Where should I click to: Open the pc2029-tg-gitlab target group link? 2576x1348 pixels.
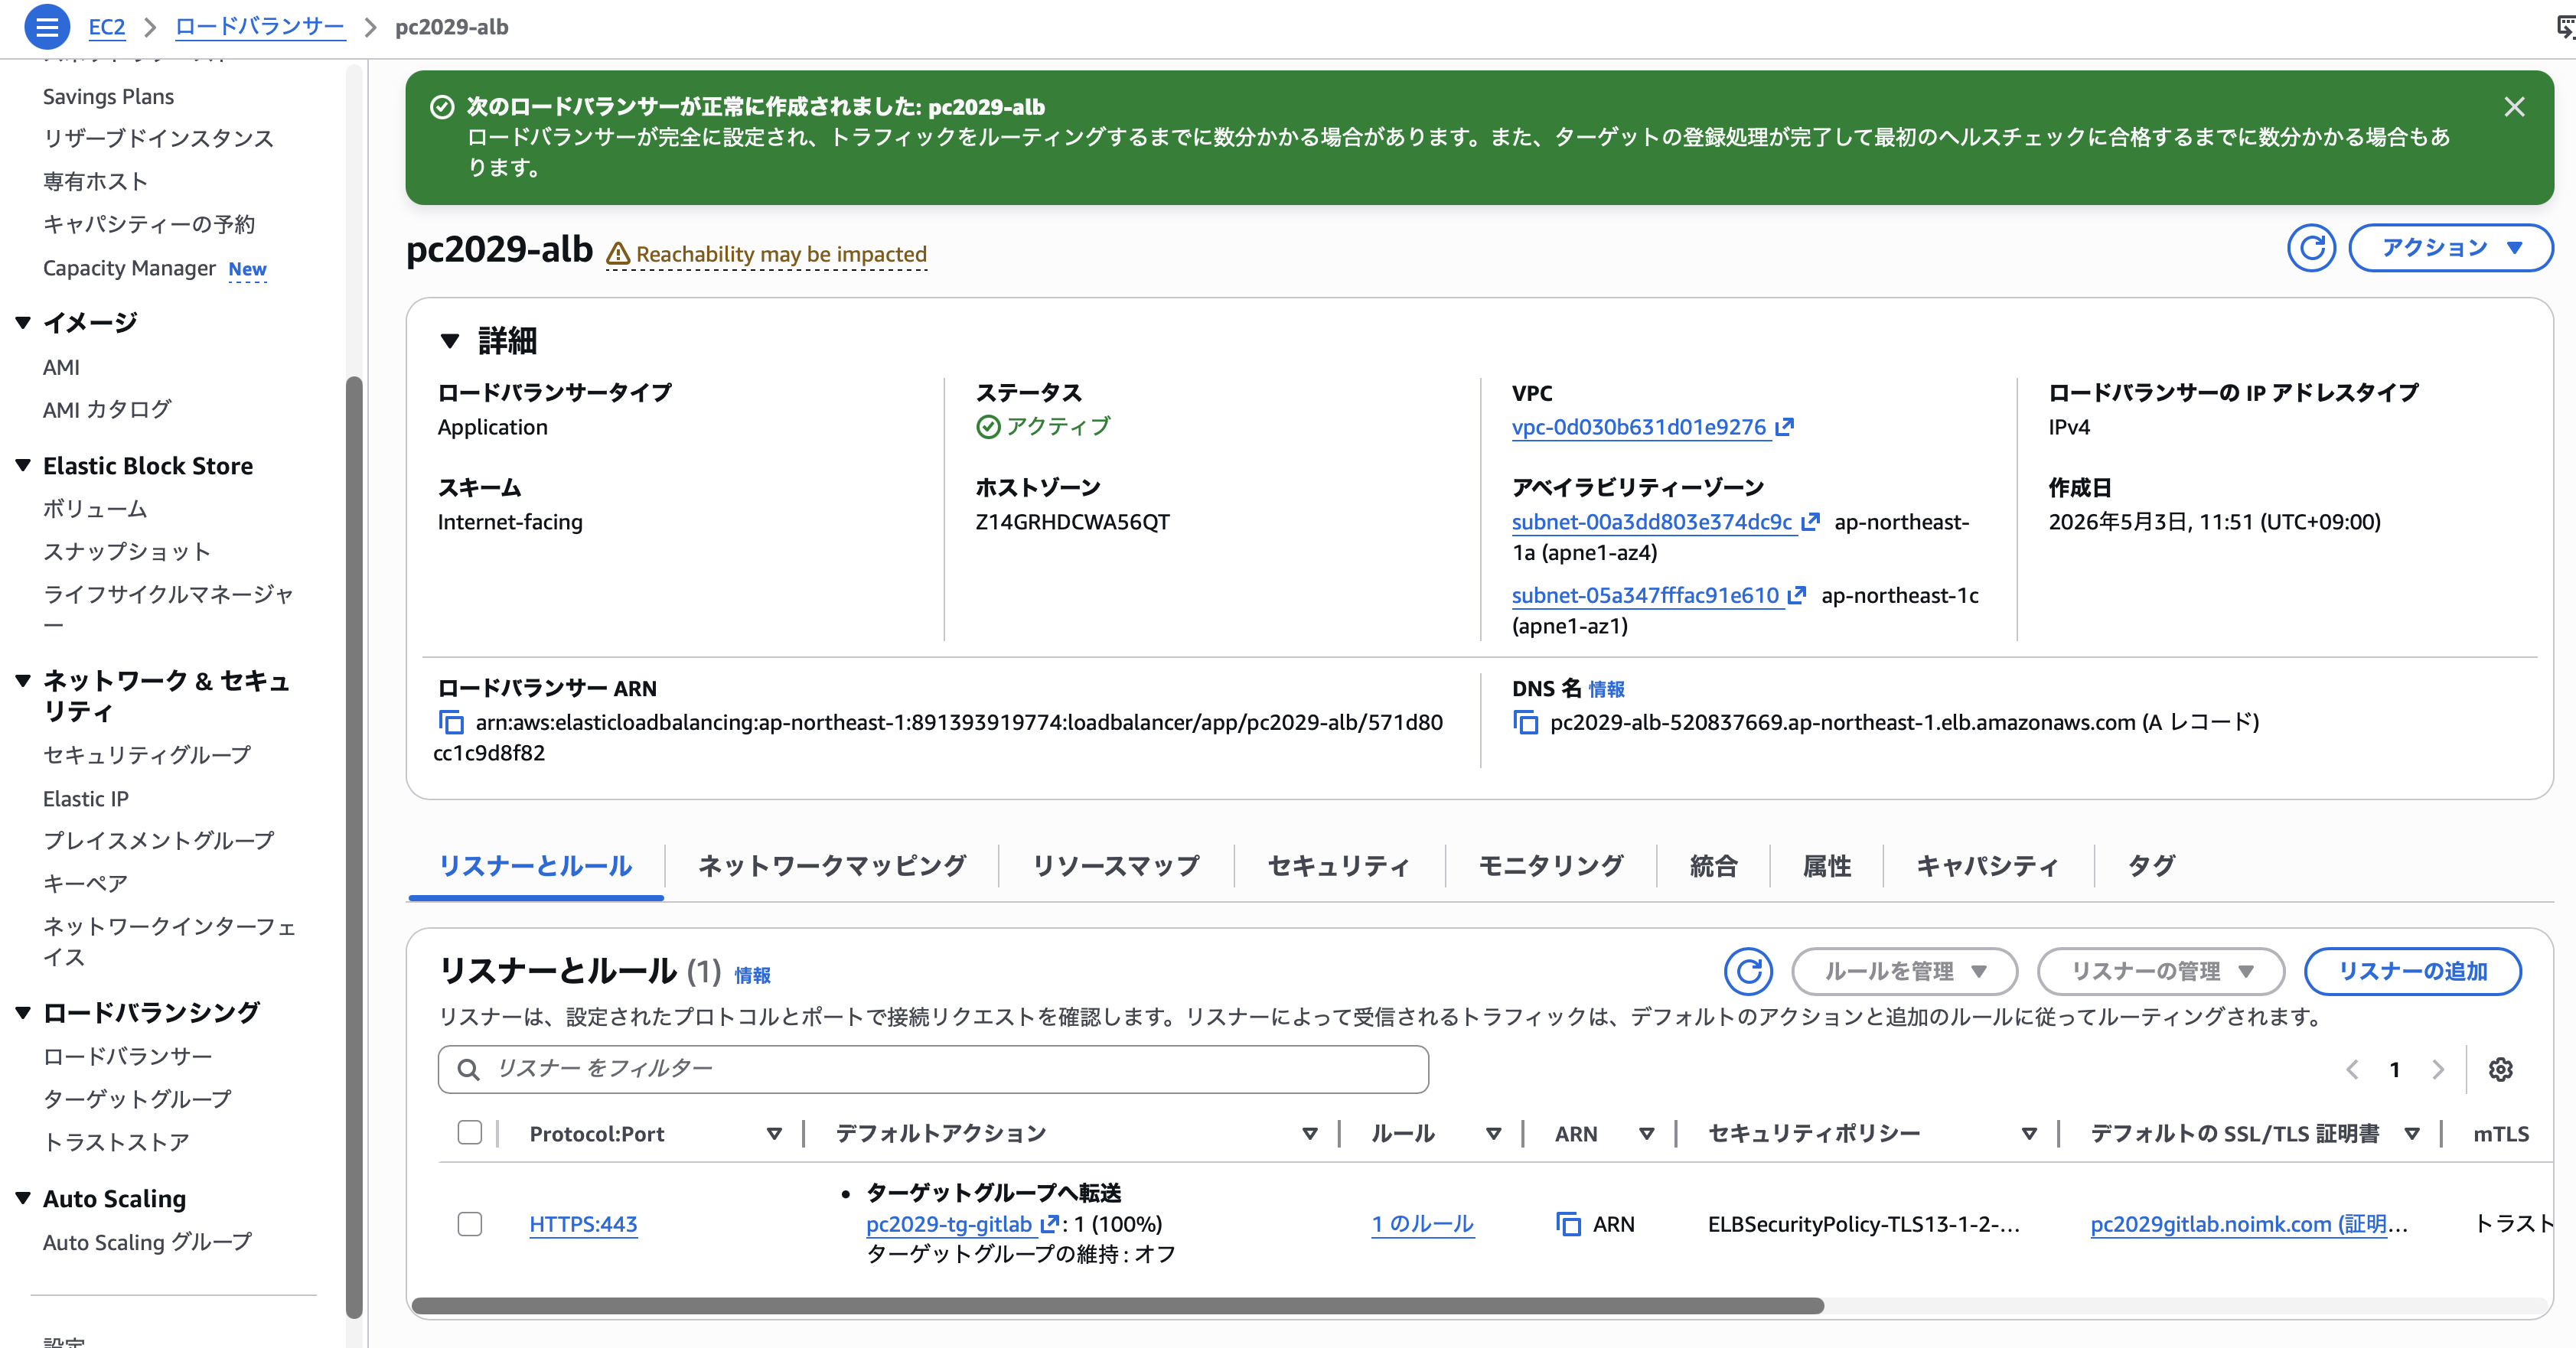[x=948, y=1224]
